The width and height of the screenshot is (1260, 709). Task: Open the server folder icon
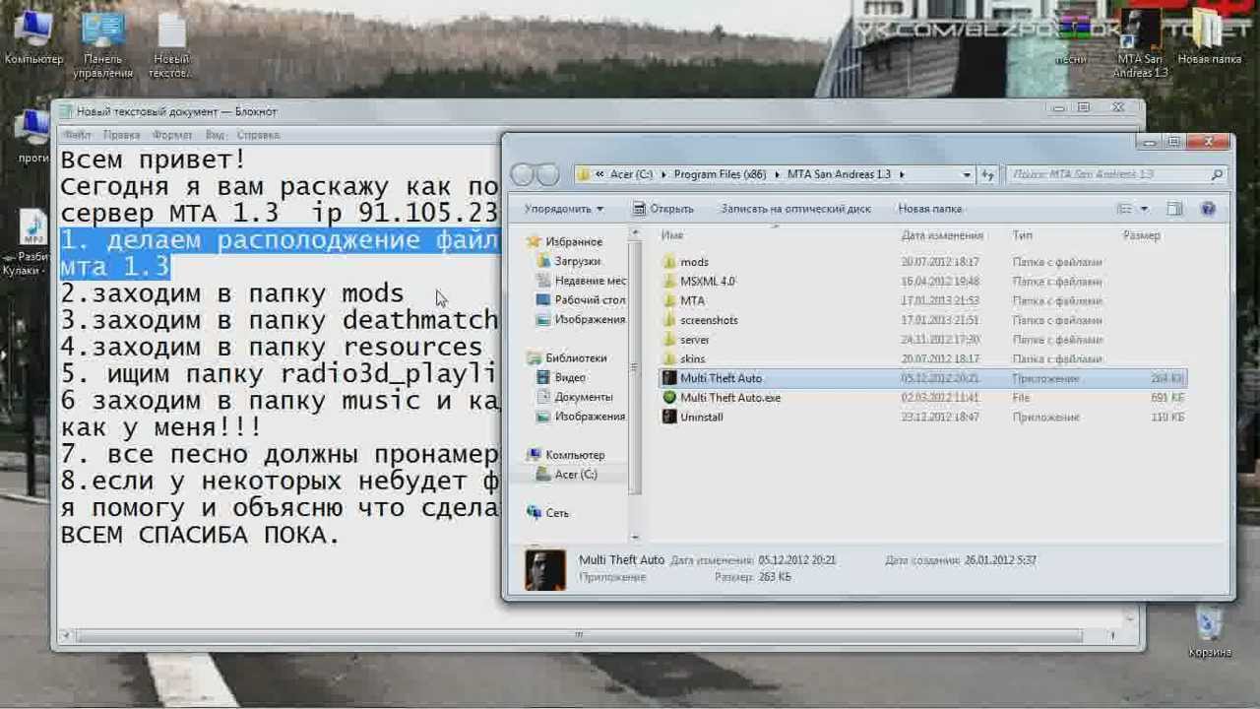pos(669,340)
